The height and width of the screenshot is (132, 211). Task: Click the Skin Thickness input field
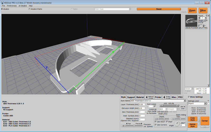(x=142, y=112)
